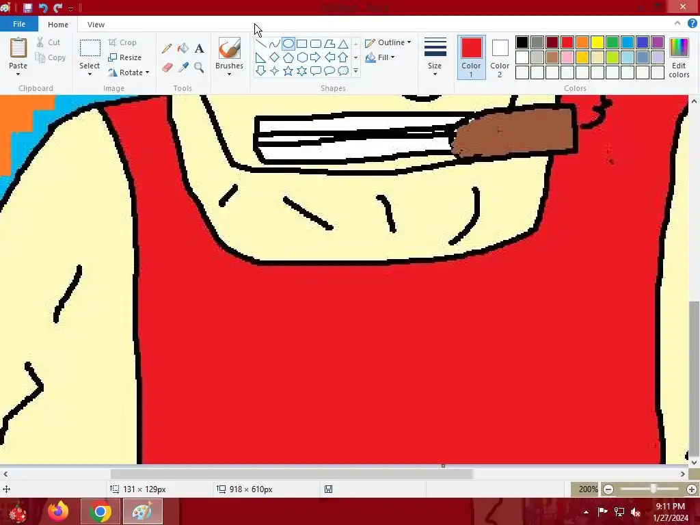
Task: Choose the Right triangle shape
Action: click(x=260, y=57)
